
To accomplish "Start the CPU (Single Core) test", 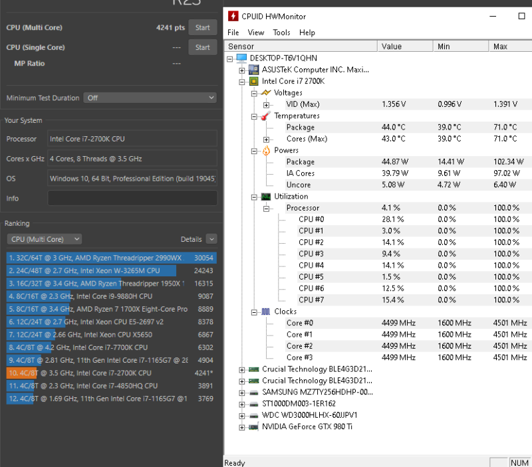I will tap(203, 47).
